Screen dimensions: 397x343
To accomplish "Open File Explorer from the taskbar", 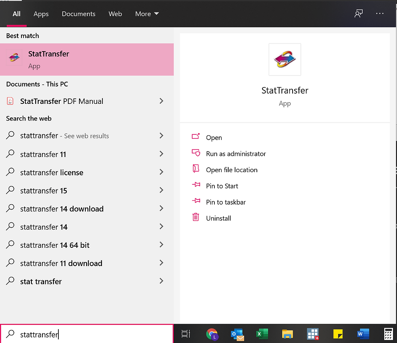I will coord(287,334).
